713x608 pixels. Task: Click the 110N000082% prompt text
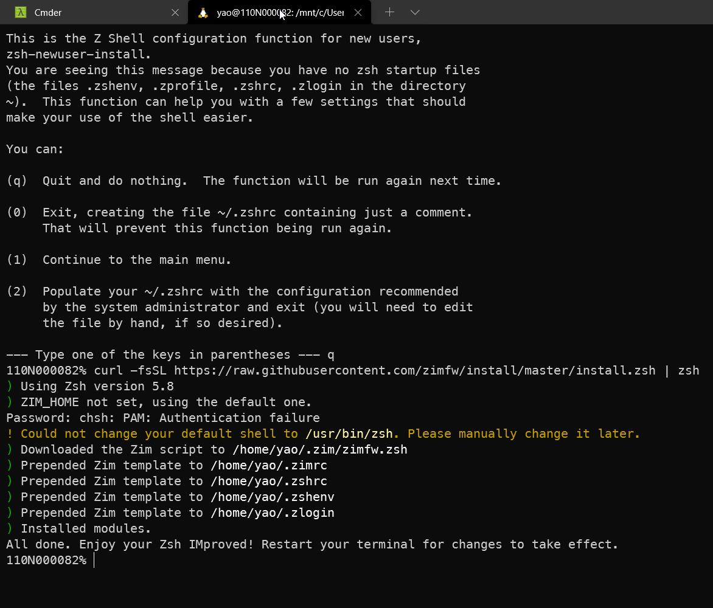46,561
